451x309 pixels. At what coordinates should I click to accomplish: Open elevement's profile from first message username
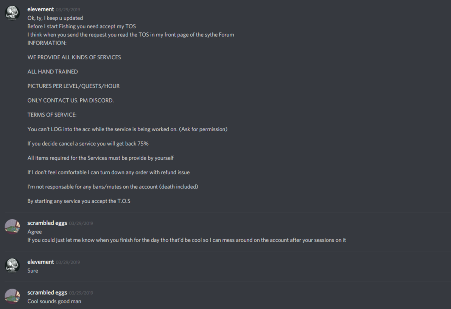click(x=40, y=9)
